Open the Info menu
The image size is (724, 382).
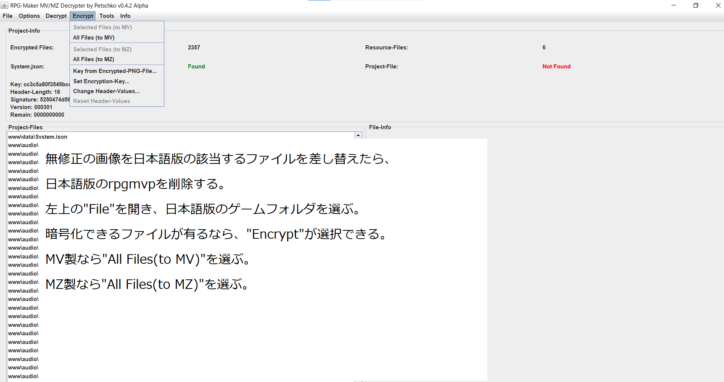tap(125, 16)
